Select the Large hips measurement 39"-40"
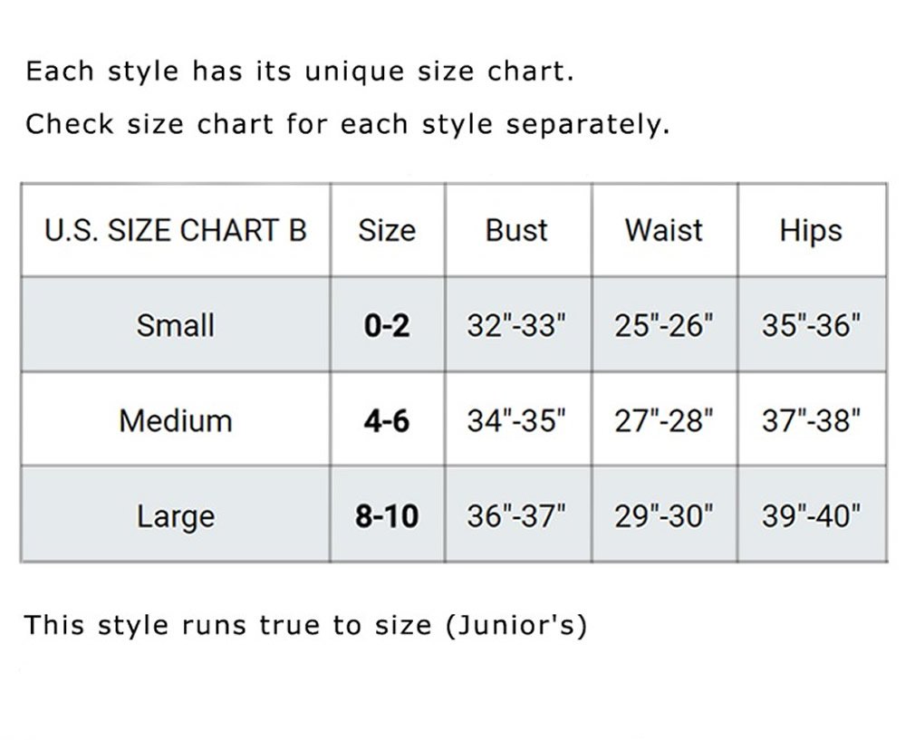The image size is (915, 740). 811,516
